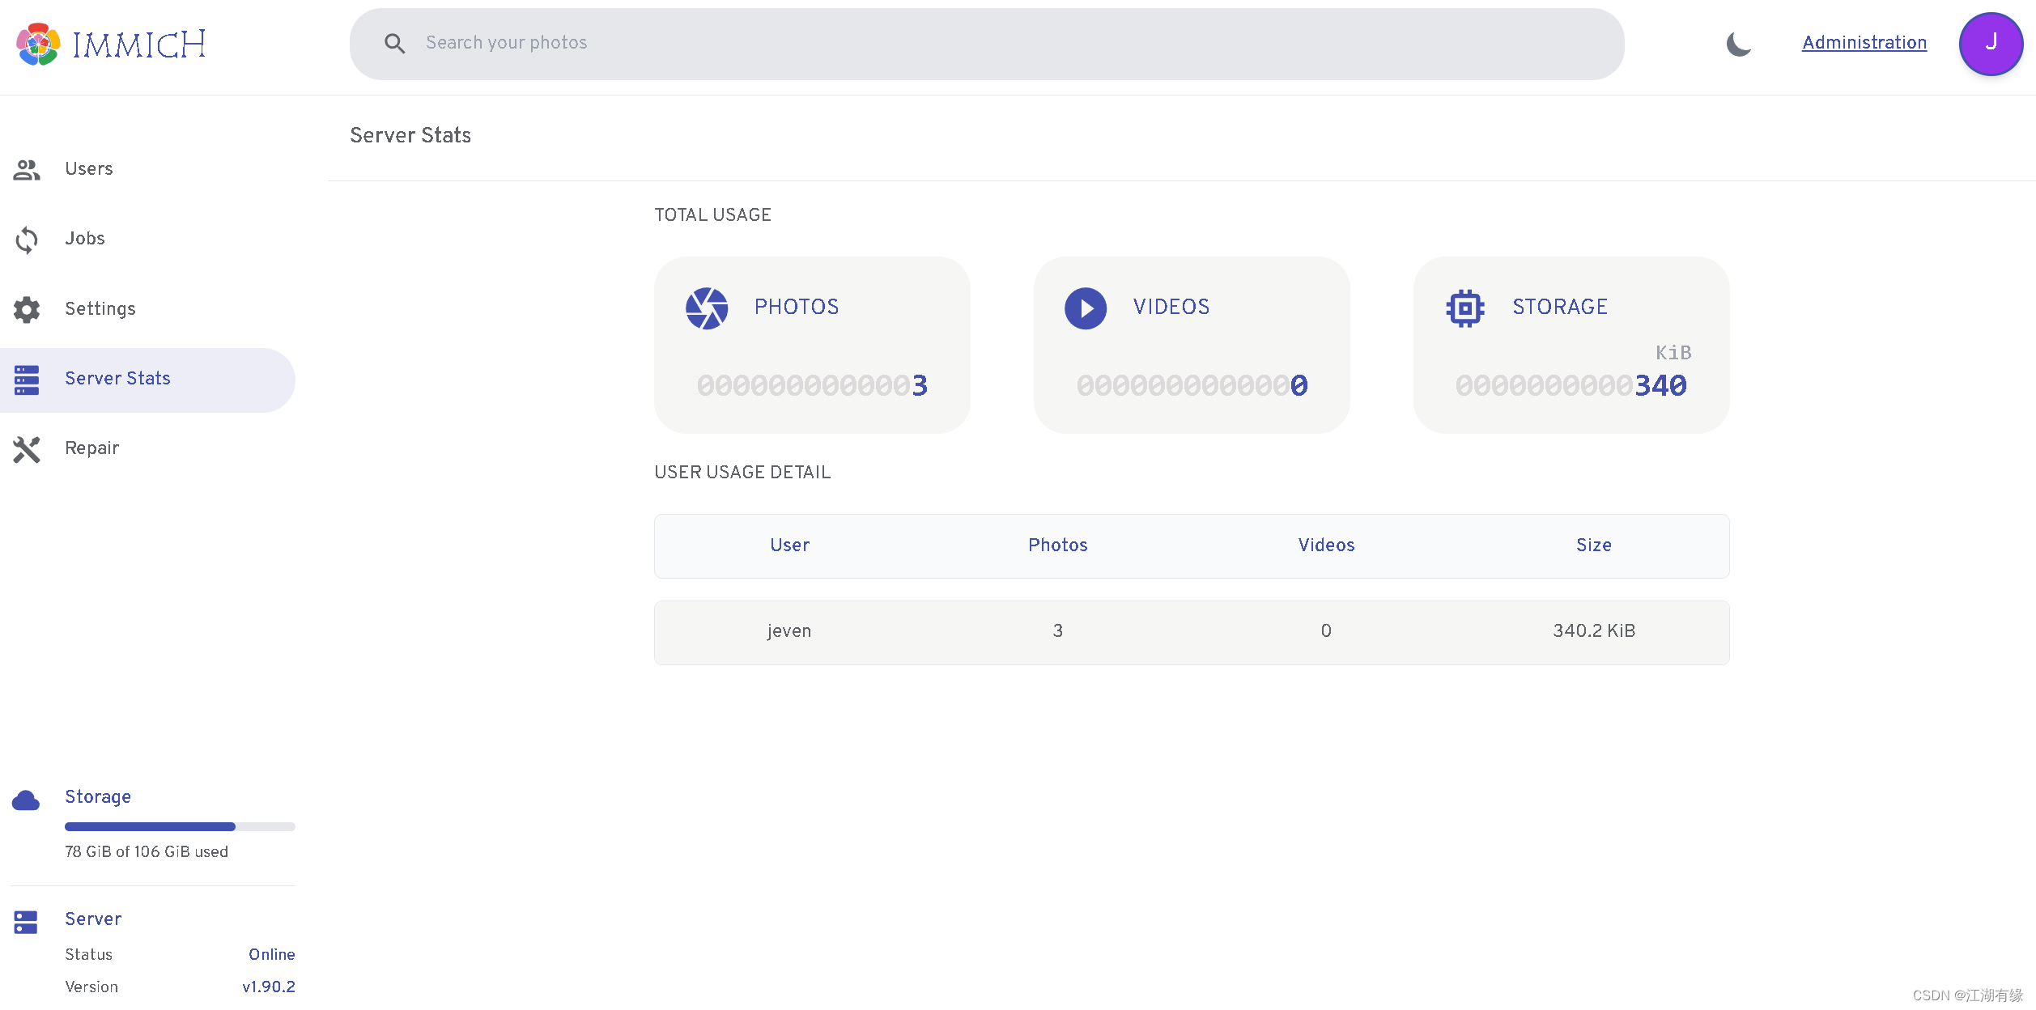Open the Server Stats menu item
This screenshot has height=1010, width=2036.
(117, 379)
